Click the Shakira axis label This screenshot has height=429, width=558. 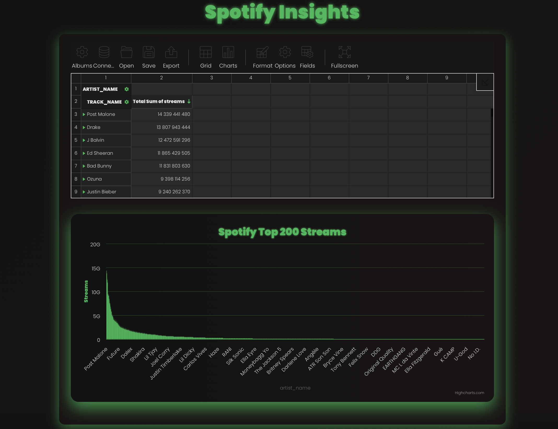(x=137, y=354)
